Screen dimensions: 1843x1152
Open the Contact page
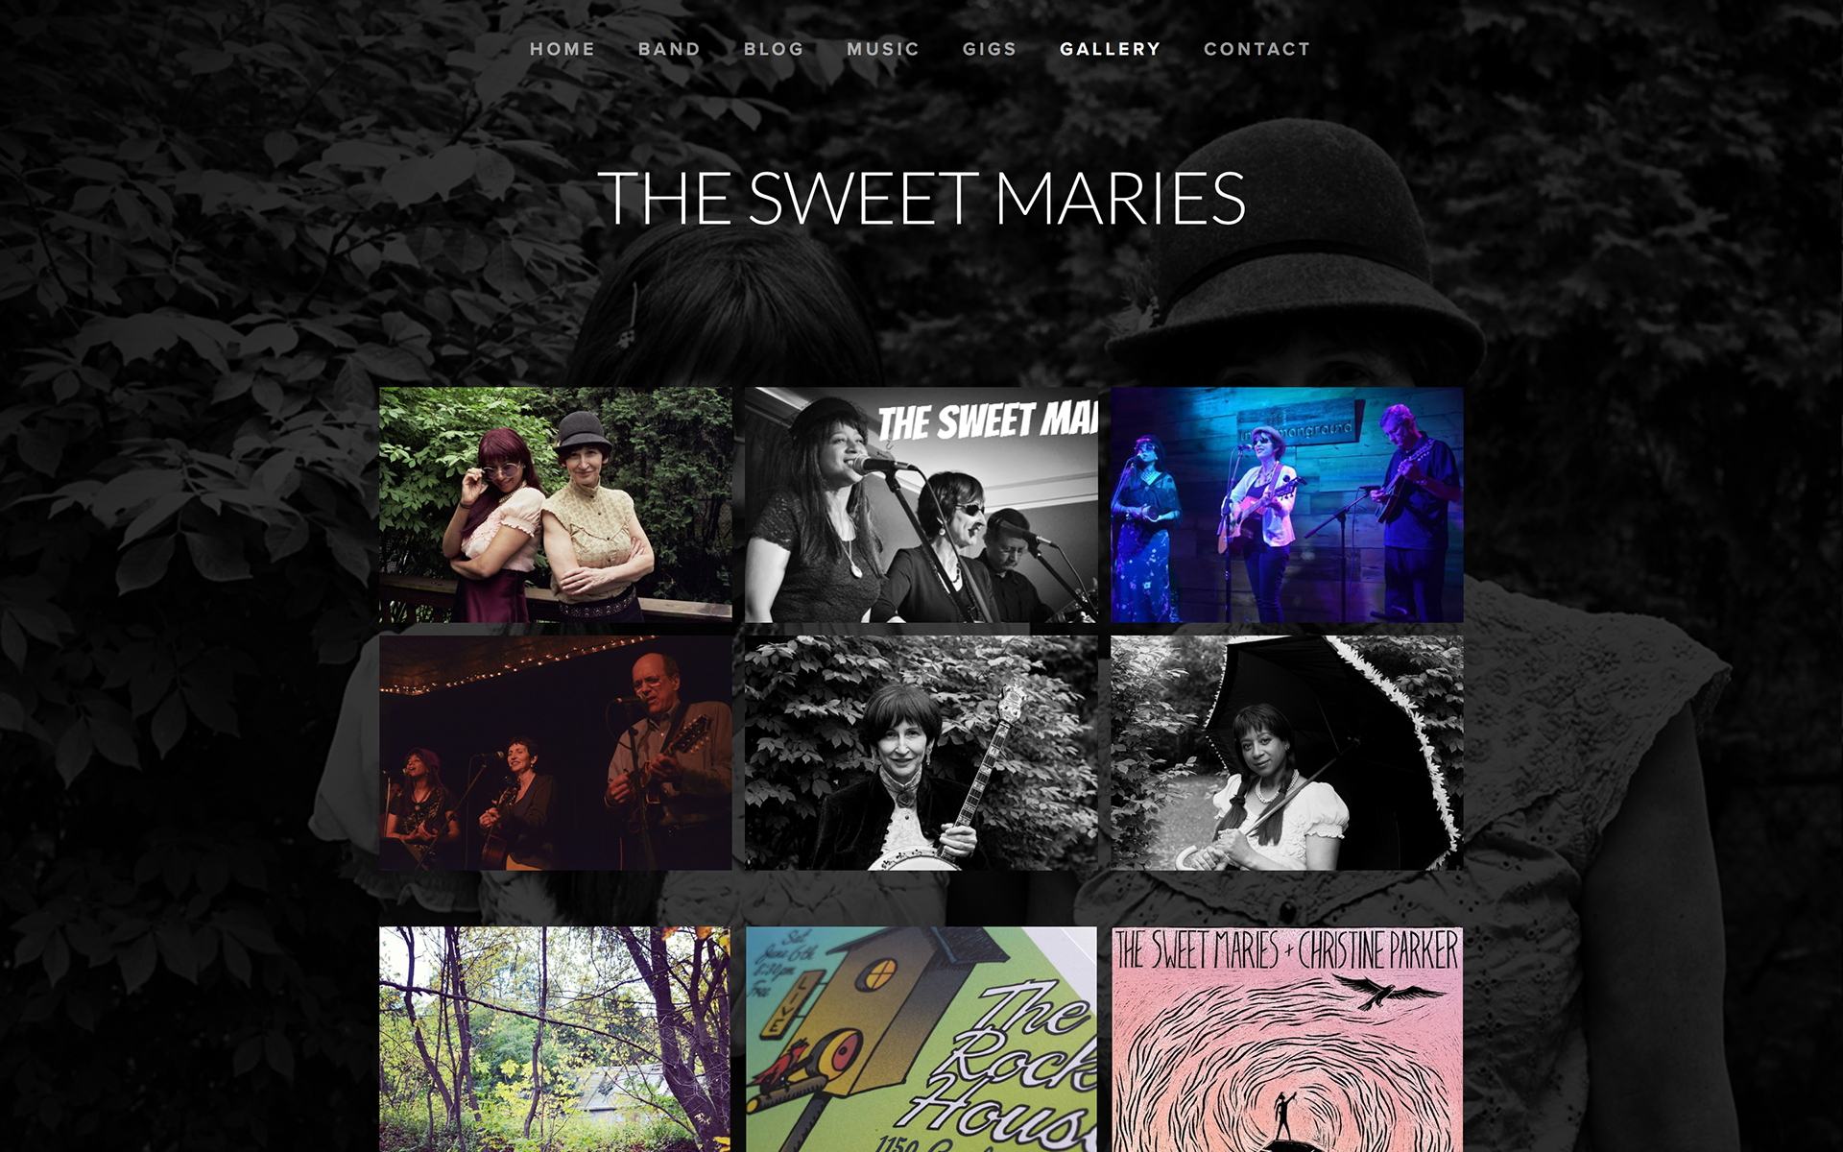tap(1257, 49)
